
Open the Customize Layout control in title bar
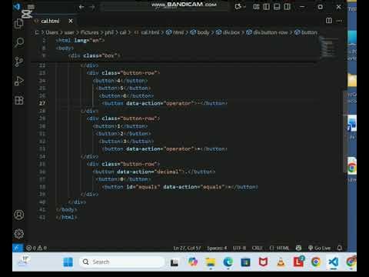coord(256,7)
